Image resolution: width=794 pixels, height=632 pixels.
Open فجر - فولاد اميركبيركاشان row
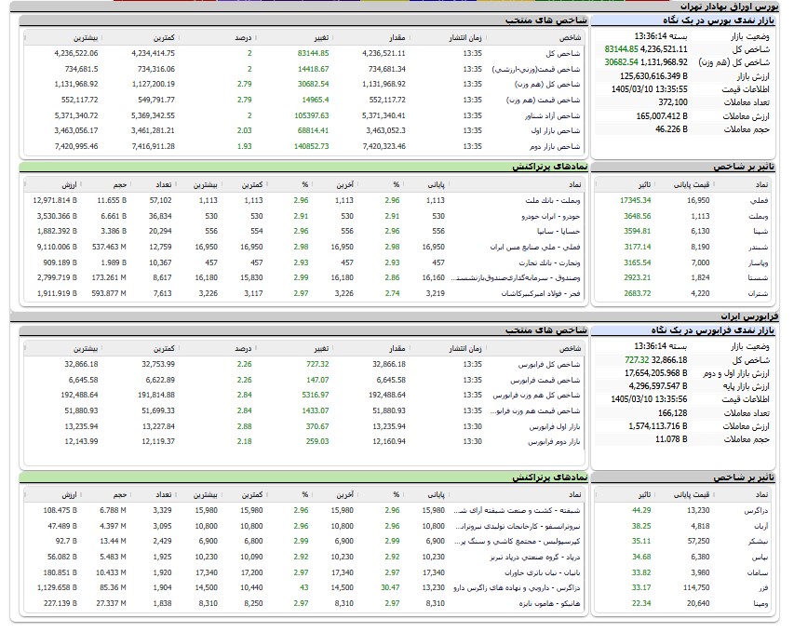[x=541, y=294]
